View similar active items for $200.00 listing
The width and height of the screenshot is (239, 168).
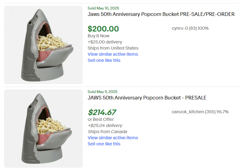[x=113, y=54]
